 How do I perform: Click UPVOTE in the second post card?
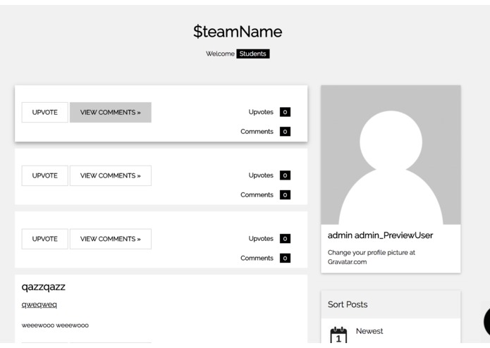(x=44, y=175)
